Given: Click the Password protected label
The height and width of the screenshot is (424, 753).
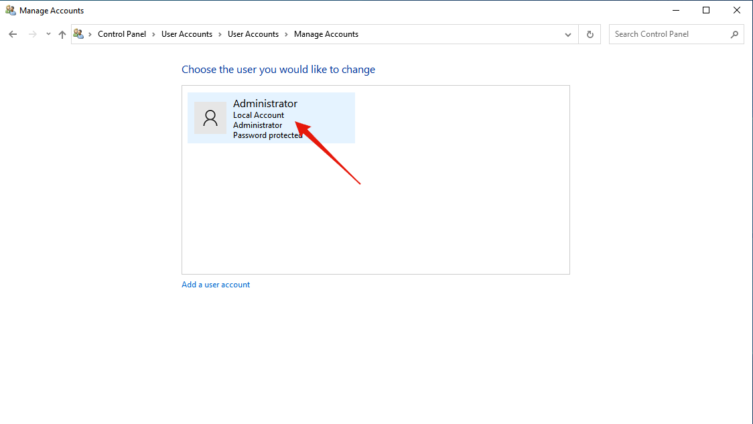Looking at the screenshot, I should click(x=267, y=135).
